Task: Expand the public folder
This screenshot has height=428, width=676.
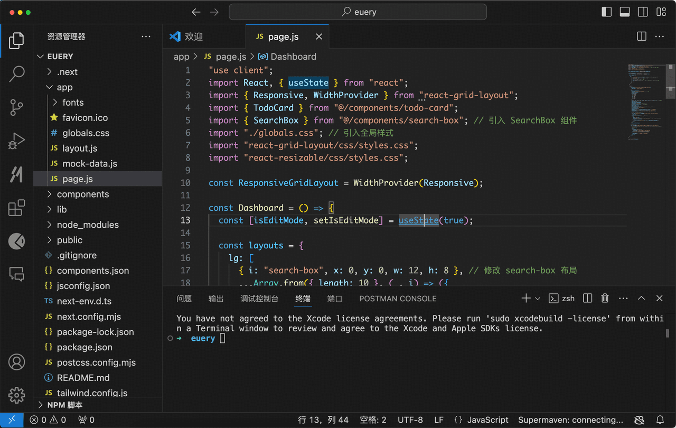Action: click(x=98, y=240)
